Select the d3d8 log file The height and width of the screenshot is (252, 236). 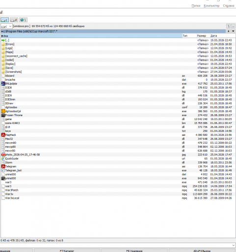pyautogui.click(x=118, y=92)
